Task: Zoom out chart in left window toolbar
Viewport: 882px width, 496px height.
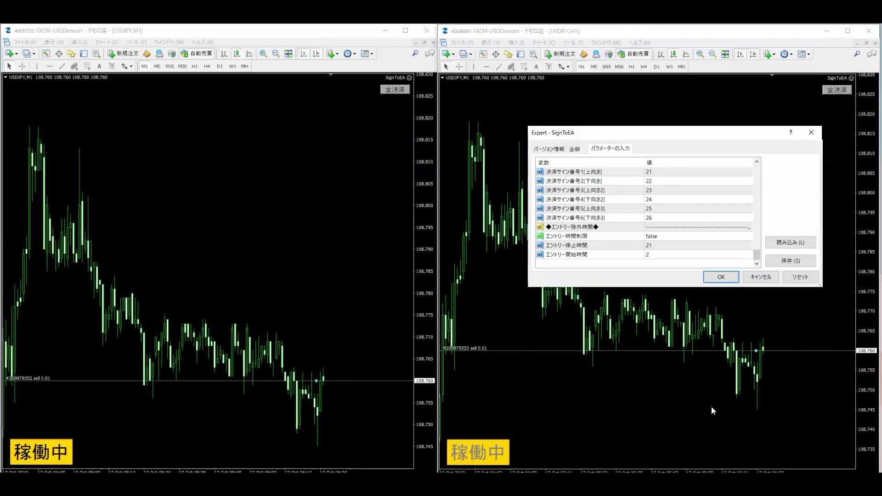Action: coord(276,54)
